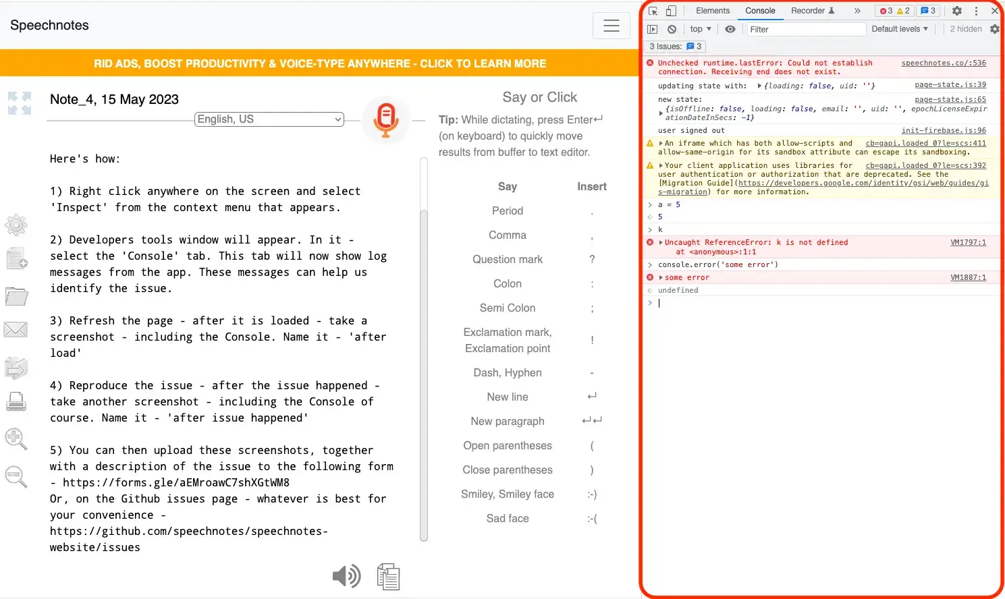
Task: Expand the 'top' JavaScript context selector
Action: [x=701, y=29]
